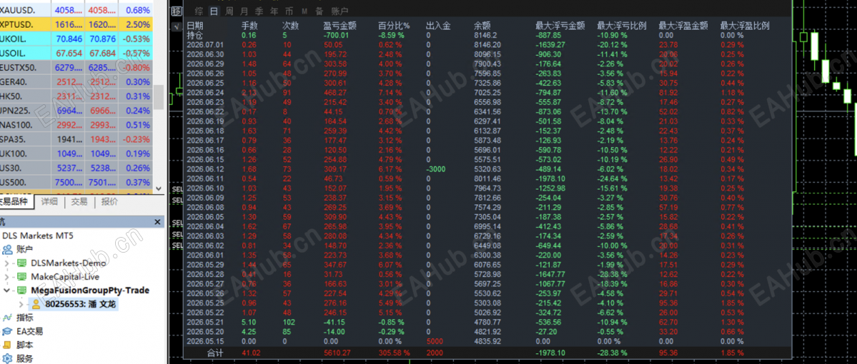Select the UK100. symbol row

pos(76,153)
